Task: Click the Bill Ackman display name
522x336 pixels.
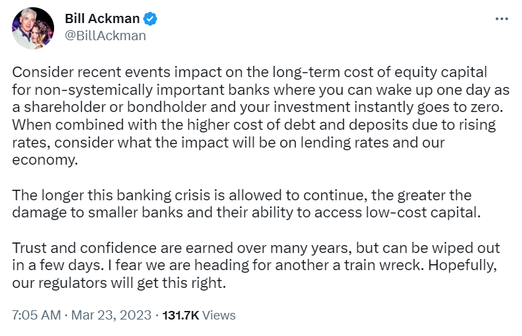Action: (102, 18)
